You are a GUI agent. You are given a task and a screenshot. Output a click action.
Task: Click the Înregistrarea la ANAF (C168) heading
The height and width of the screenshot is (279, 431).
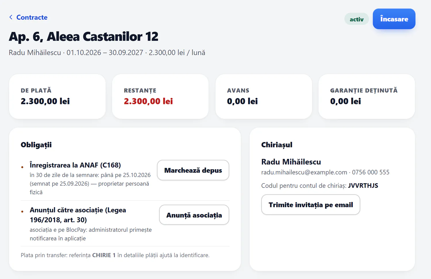[75, 165]
